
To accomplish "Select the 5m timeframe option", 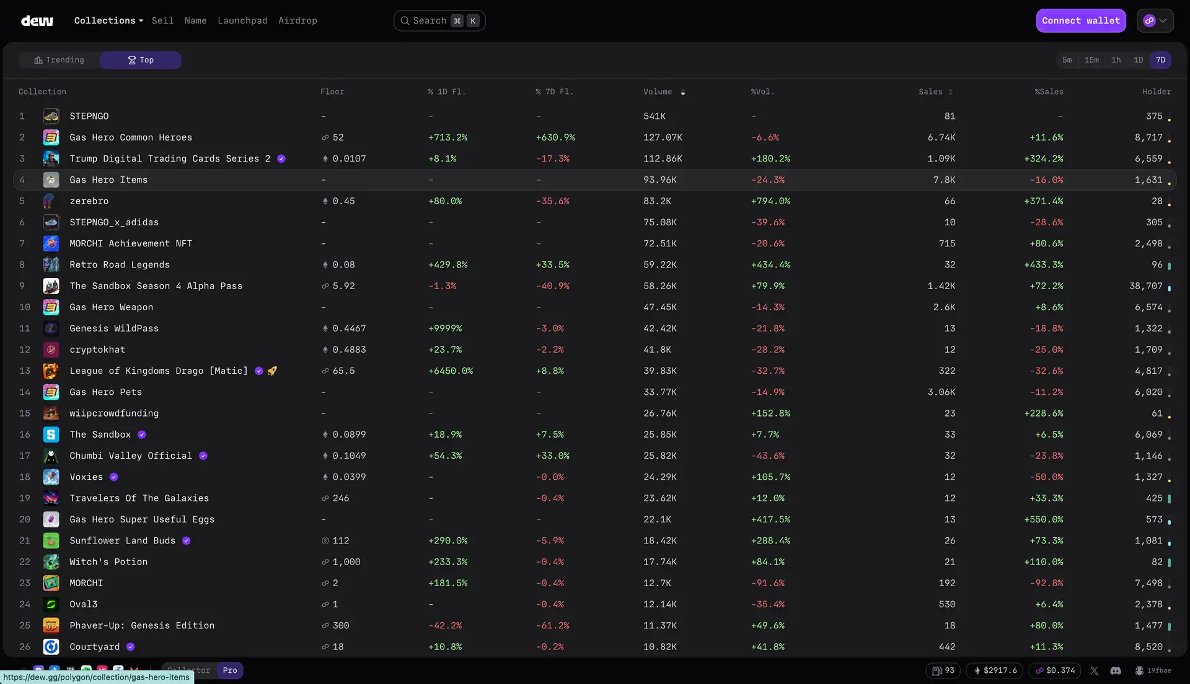I will pos(1067,60).
